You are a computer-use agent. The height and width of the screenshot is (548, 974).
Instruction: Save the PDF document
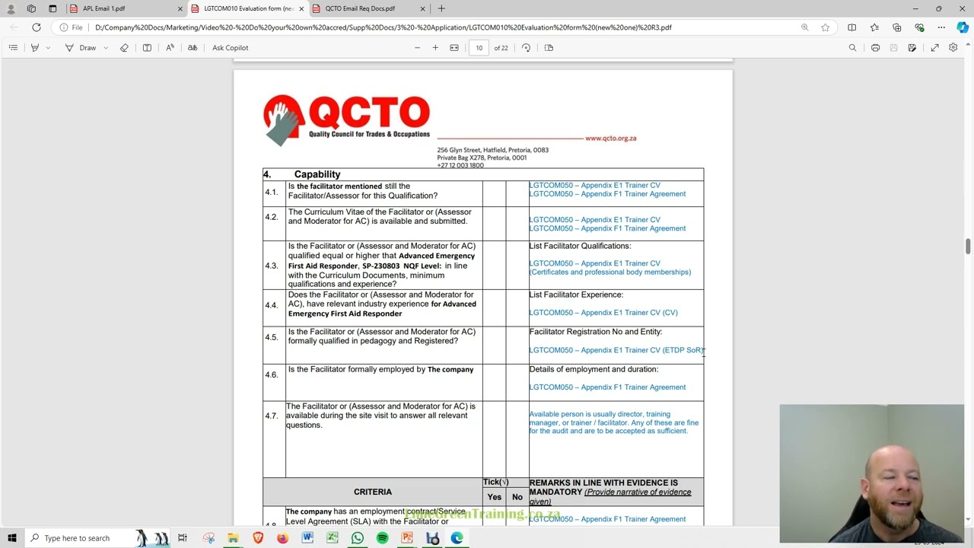tap(893, 47)
